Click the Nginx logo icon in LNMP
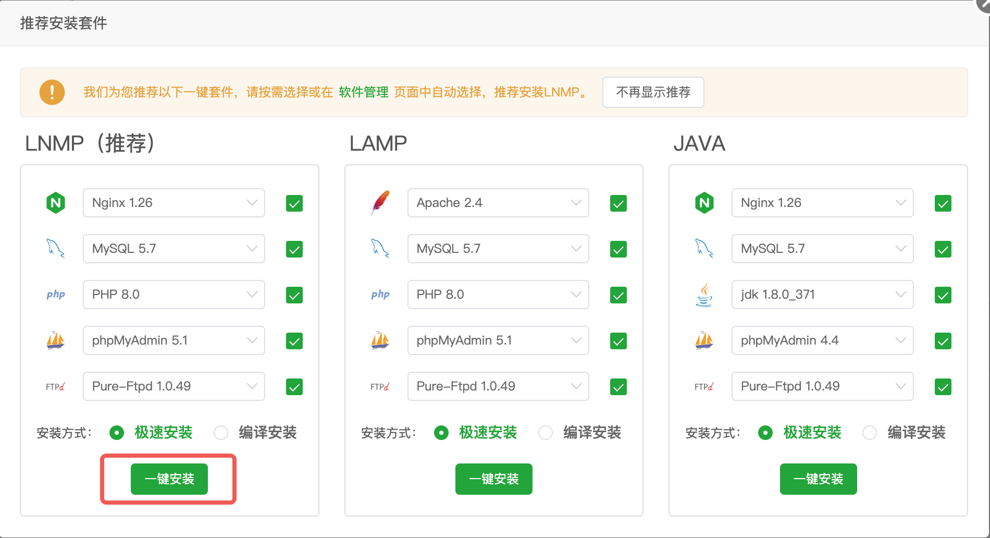Image resolution: width=990 pixels, height=538 pixels. pos(56,203)
